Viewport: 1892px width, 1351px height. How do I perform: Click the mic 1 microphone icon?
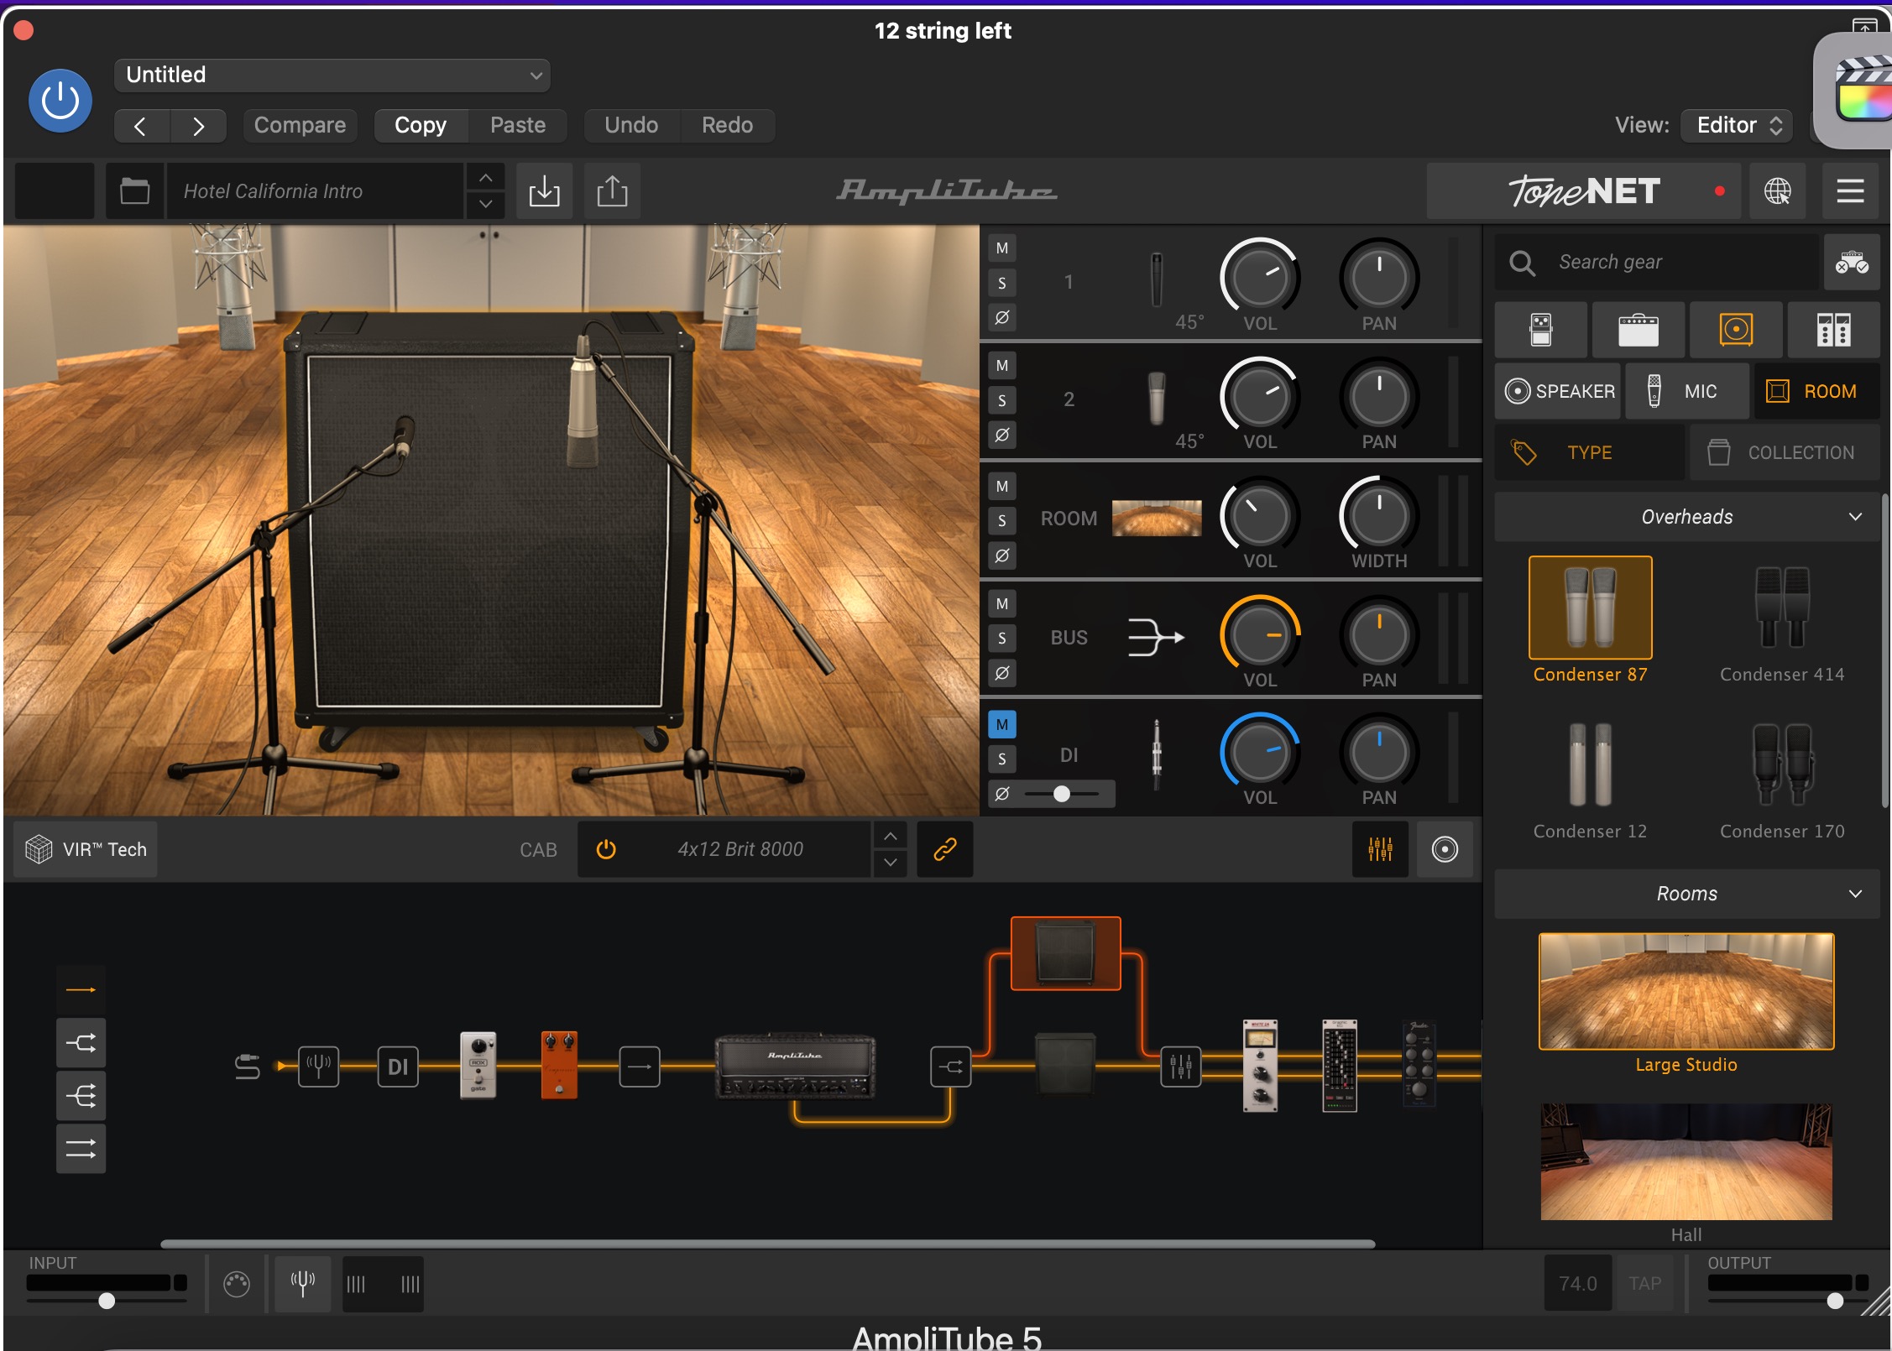pos(1157,280)
